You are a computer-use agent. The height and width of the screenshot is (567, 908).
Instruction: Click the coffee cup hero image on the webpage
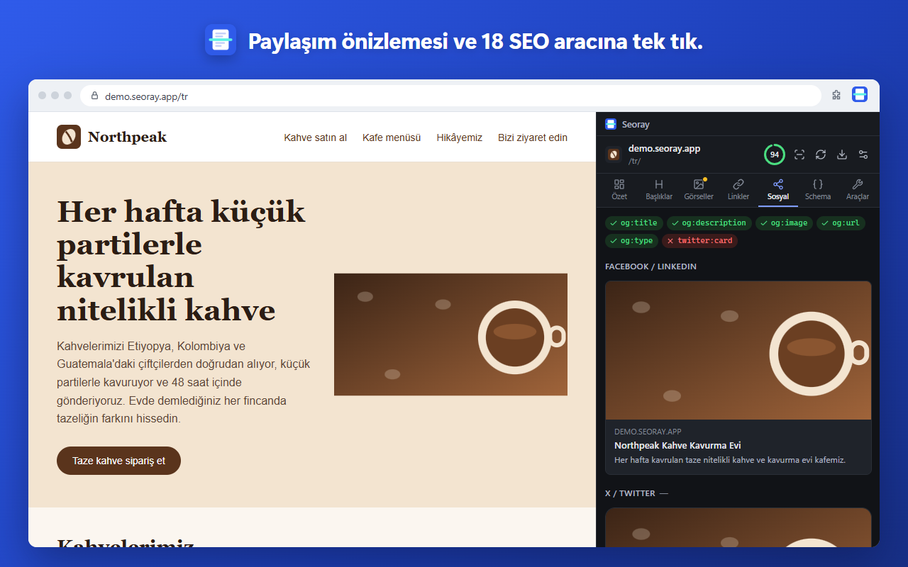450,335
